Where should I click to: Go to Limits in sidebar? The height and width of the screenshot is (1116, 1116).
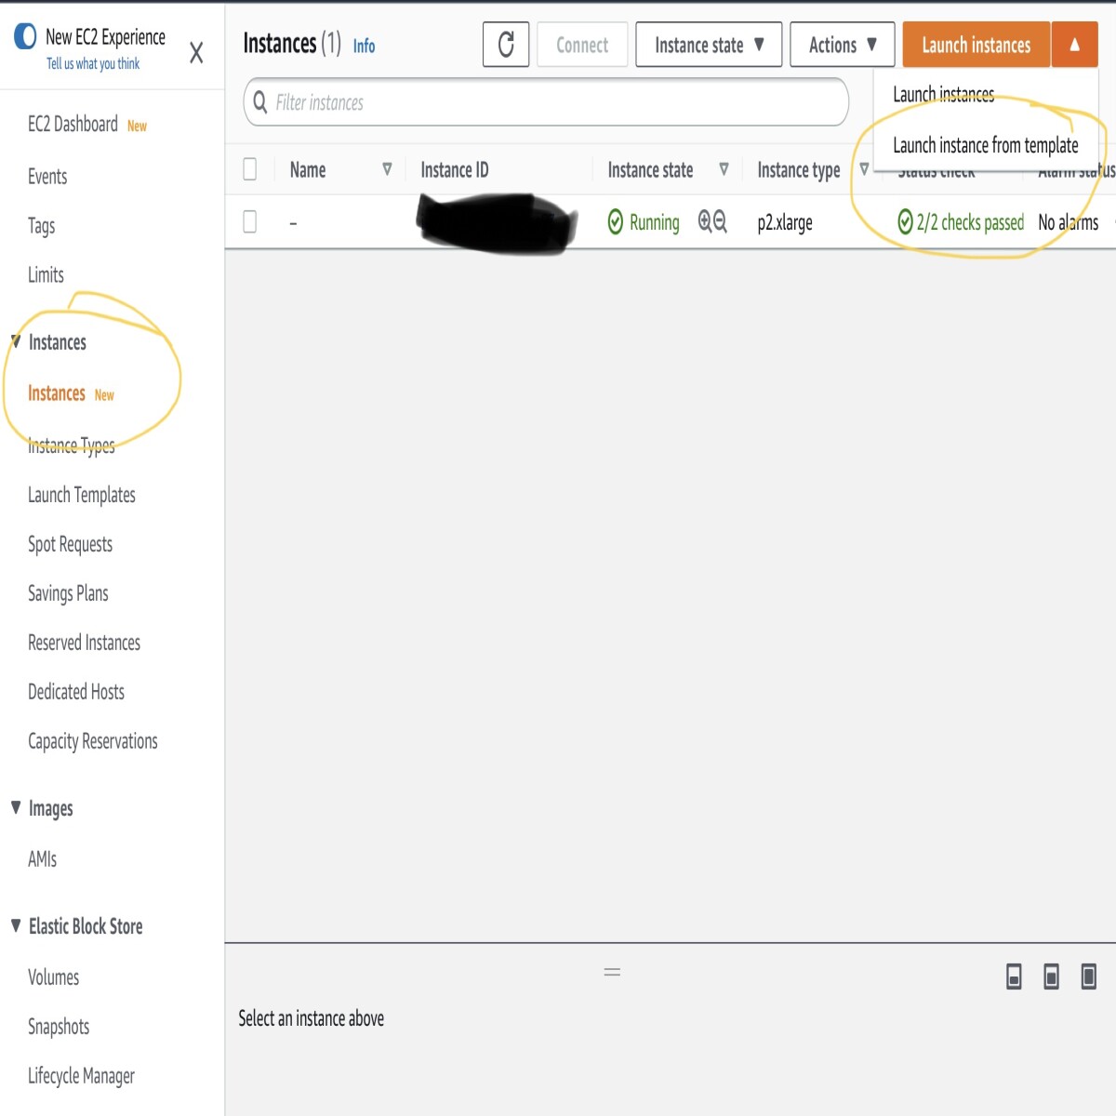click(46, 275)
